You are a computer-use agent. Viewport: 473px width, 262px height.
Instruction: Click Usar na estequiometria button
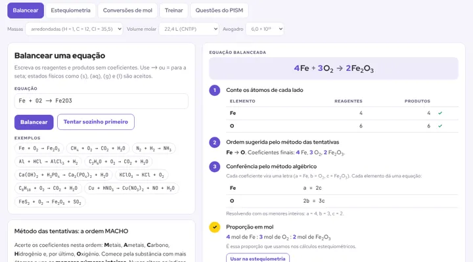pos(258,258)
